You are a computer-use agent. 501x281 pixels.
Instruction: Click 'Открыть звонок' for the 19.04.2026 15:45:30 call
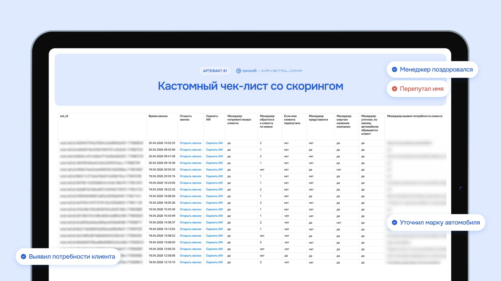tap(190, 209)
